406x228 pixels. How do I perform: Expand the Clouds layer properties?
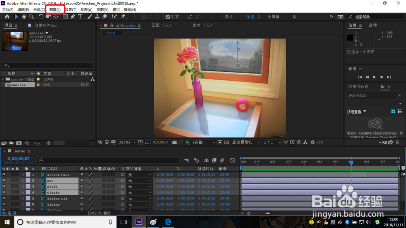(x=23, y=193)
